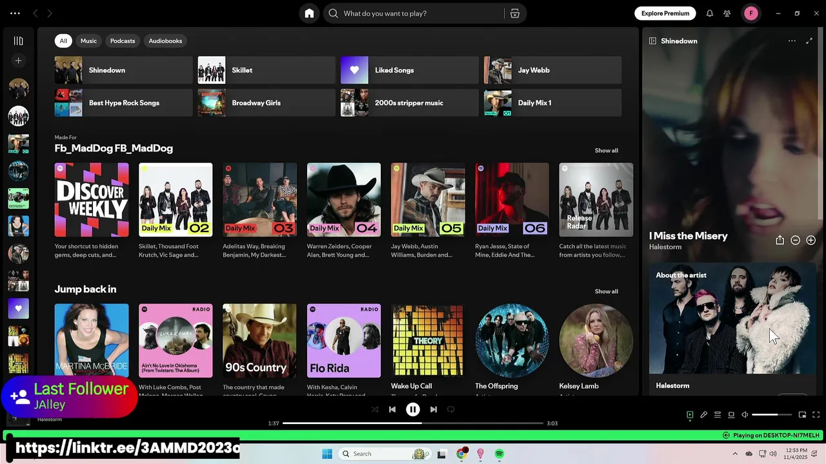Open Kelsey Lamb artist card
Image resolution: width=826 pixels, height=464 pixels.
point(596,341)
